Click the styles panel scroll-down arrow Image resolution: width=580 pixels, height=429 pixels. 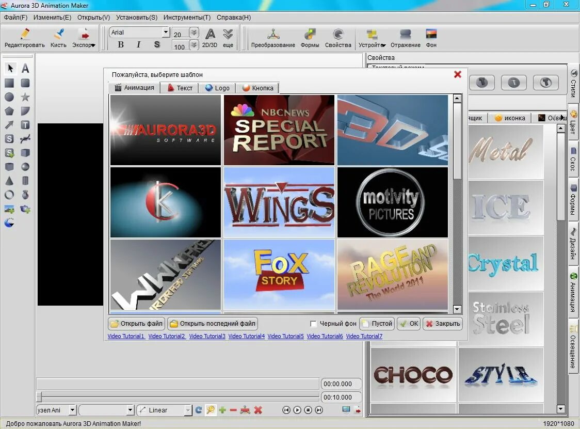[x=561, y=409]
